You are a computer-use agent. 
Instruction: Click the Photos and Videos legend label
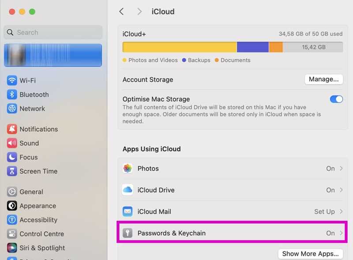tap(153, 60)
